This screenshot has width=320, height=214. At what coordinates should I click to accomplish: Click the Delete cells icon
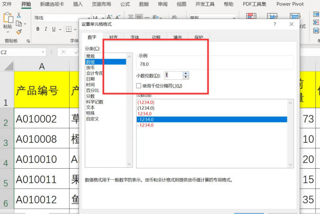[x=316, y=22]
